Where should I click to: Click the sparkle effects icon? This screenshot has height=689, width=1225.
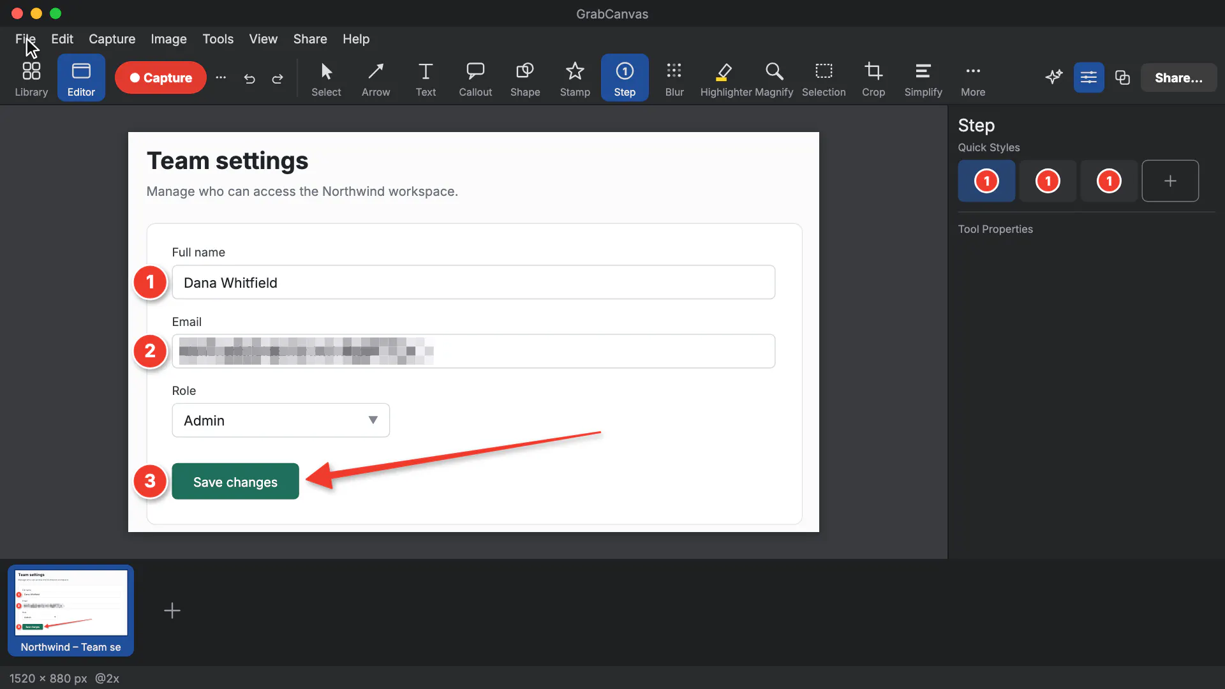point(1054,77)
